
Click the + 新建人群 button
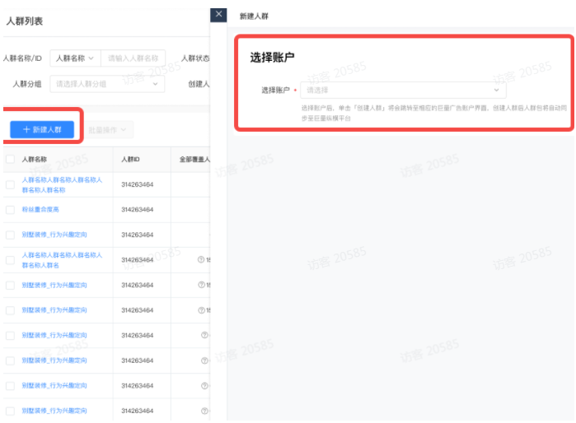pos(42,129)
